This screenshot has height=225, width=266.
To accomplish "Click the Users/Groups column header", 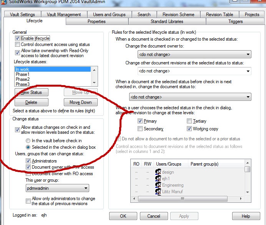I will click(x=171, y=164).
